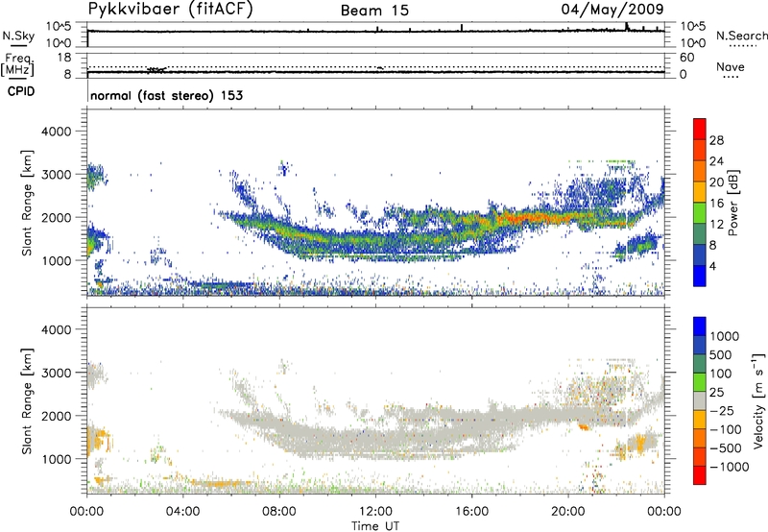Image resolution: width=768 pixels, height=532 pixels.
Task: Select the red bottom segment of the Velocity colorbar
Action: click(700, 475)
